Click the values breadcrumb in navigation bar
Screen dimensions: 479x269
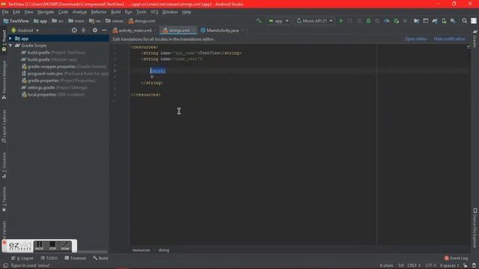[115, 21]
